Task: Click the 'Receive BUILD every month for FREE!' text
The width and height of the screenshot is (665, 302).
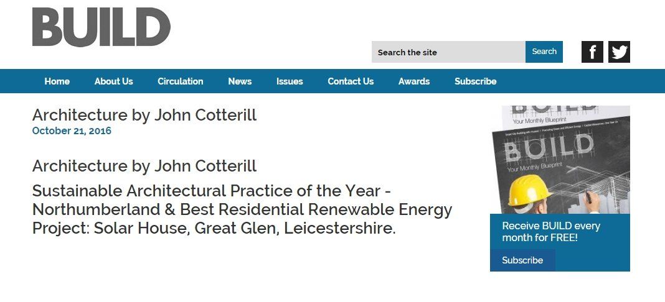Action: click(x=551, y=231)
